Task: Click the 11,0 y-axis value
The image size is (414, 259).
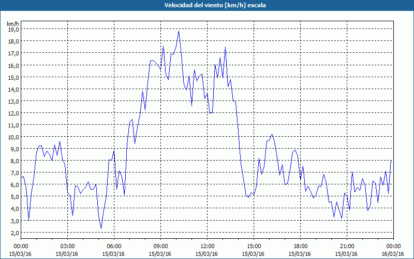Action: tap(13, 125)
